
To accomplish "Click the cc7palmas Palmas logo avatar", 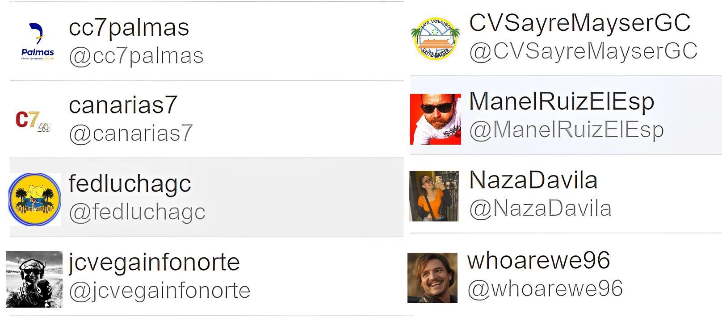I will pyautogui.click(x=38, y=42).
